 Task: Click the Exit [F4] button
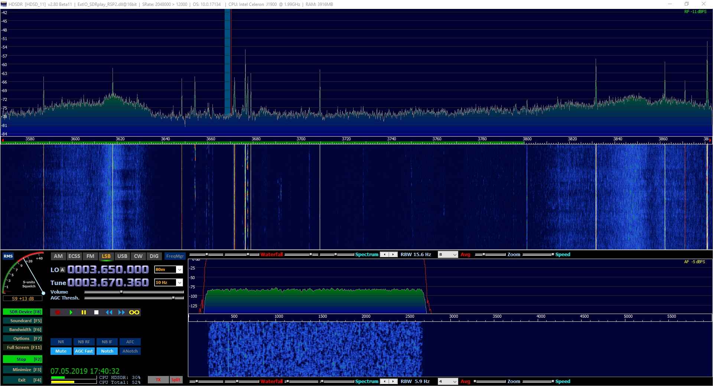click(23, 380)
